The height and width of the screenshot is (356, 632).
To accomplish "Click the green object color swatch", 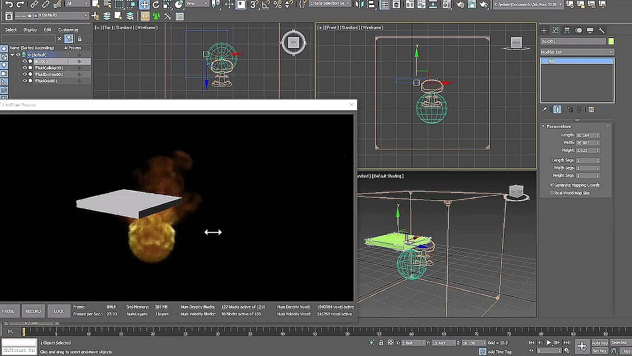I will (611, 42).
